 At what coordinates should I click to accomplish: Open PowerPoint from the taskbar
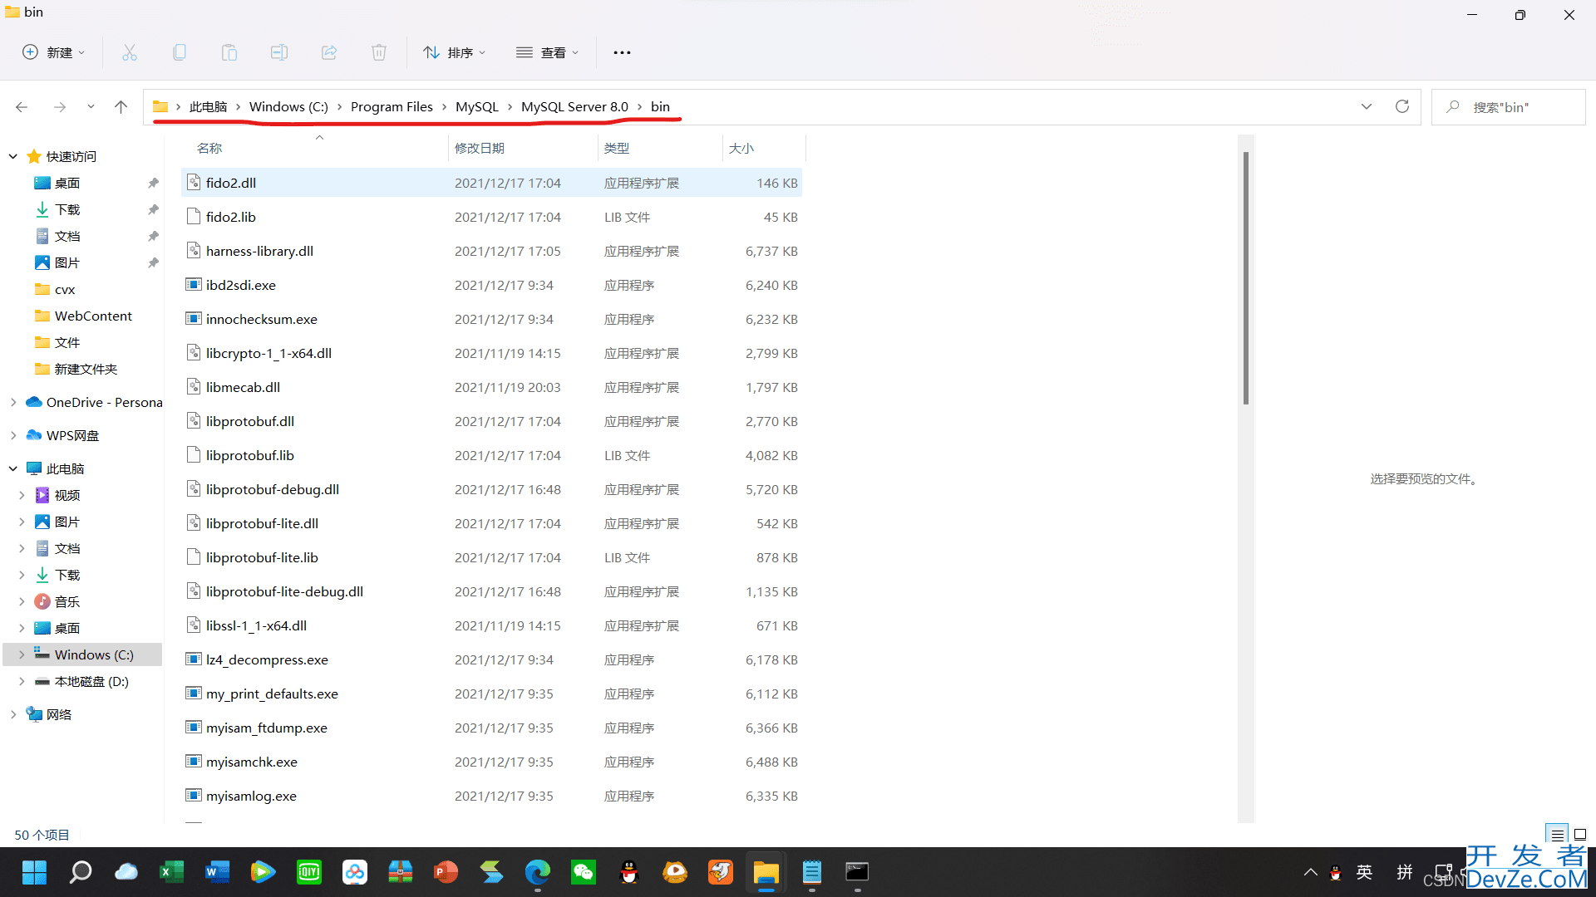(446, 872)
